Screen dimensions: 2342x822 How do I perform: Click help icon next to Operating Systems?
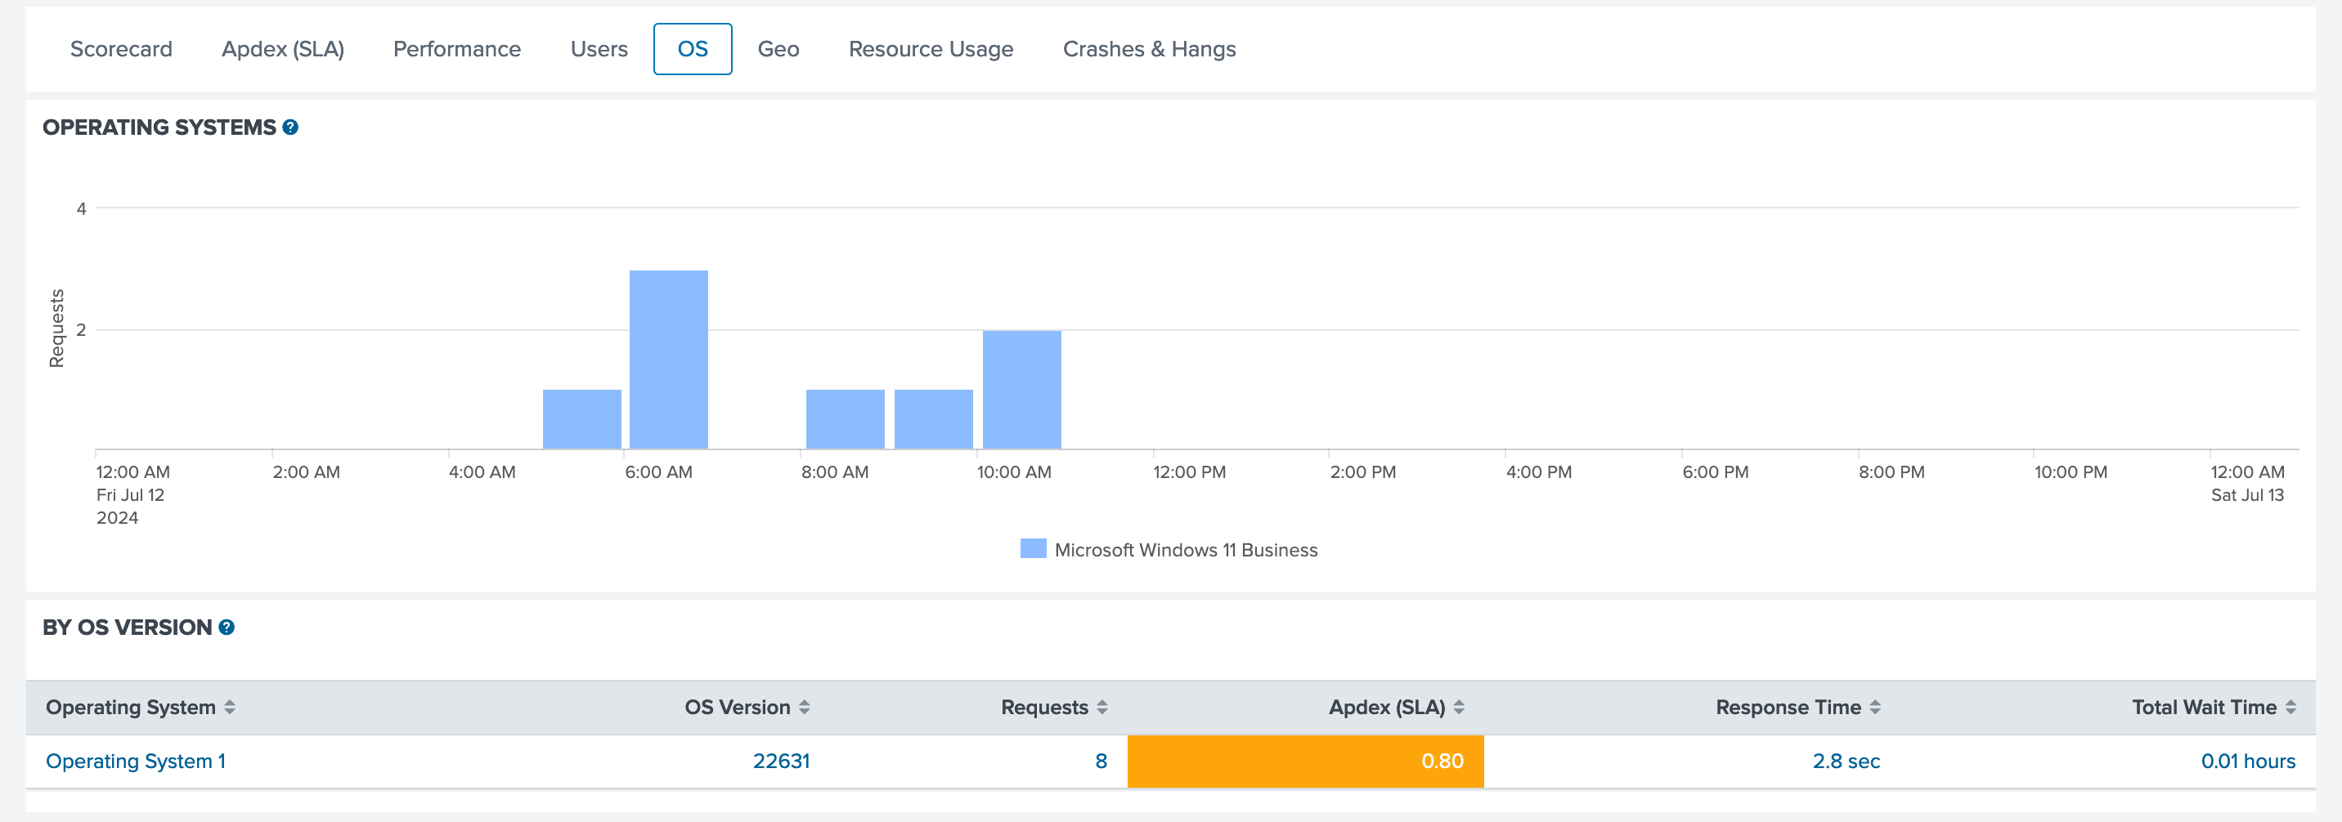pos(290,127)
